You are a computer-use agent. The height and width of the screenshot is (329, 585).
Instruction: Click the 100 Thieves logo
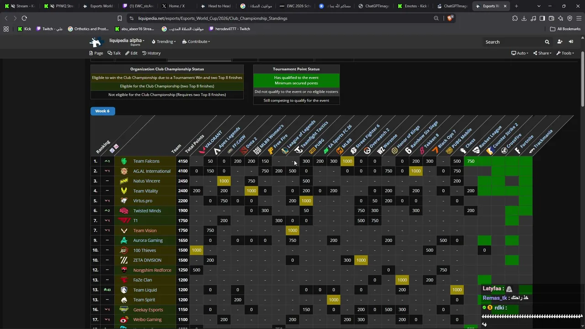pyautogui.click(x=124, y=250)
